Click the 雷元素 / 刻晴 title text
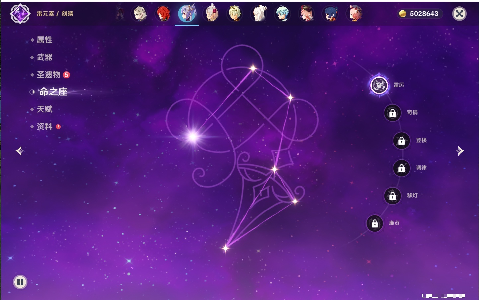479x300 pixels. tap(55, 14)
